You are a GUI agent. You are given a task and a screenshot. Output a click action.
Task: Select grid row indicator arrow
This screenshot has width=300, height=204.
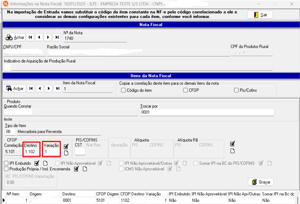[4, 200]
